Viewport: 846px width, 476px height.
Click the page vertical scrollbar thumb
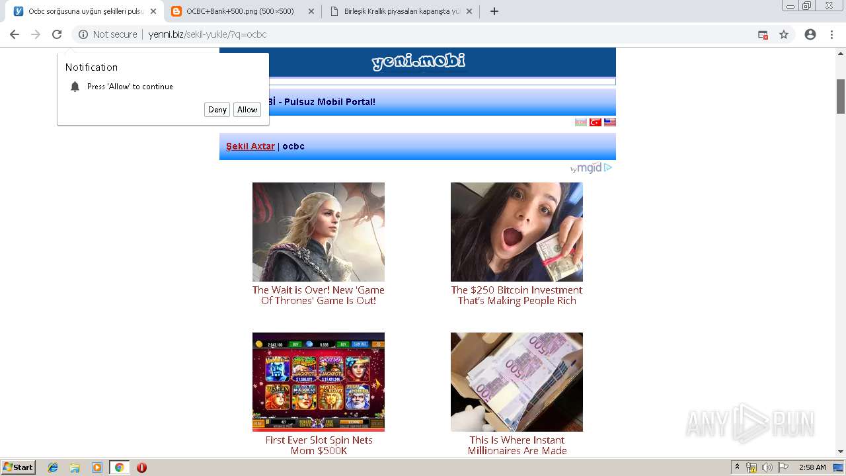point(841,96)
